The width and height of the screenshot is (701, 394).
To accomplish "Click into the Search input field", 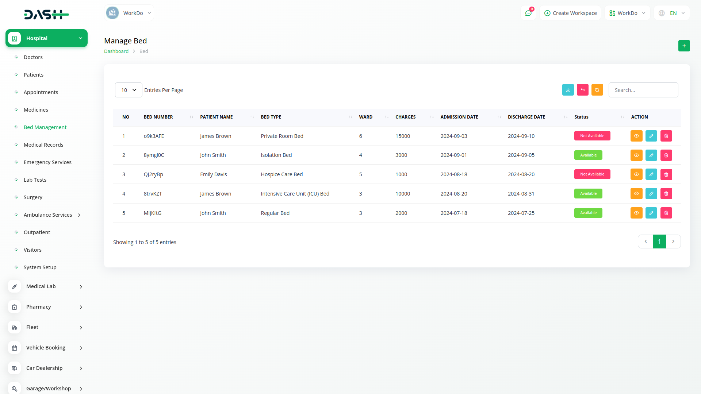I will pyautogui.click(x=643, y=90).
